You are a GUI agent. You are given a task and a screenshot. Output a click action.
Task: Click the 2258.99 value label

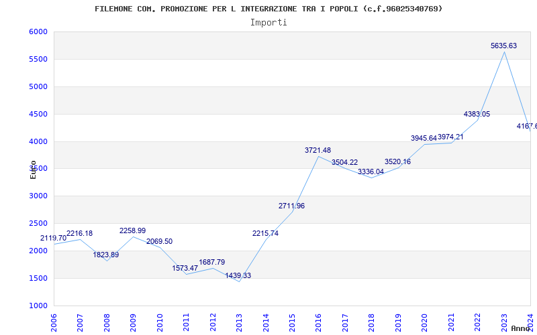[x=132, y=230]
